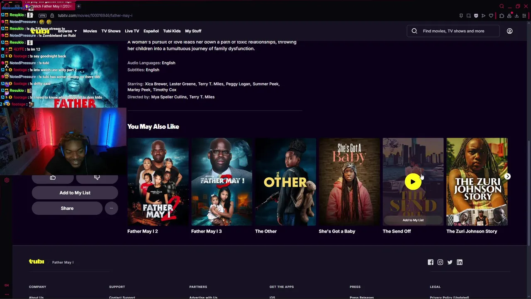The width and height of the screenshot is (531, 299).
Task: Open The Other movie poster
Action: [x=285, y=181]
